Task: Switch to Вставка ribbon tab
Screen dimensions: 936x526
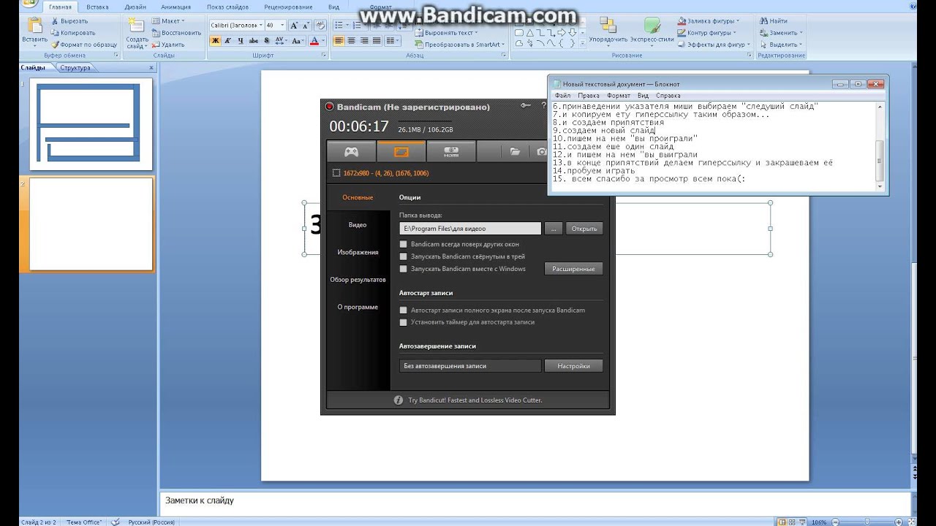Action: [x=97, y=7]
